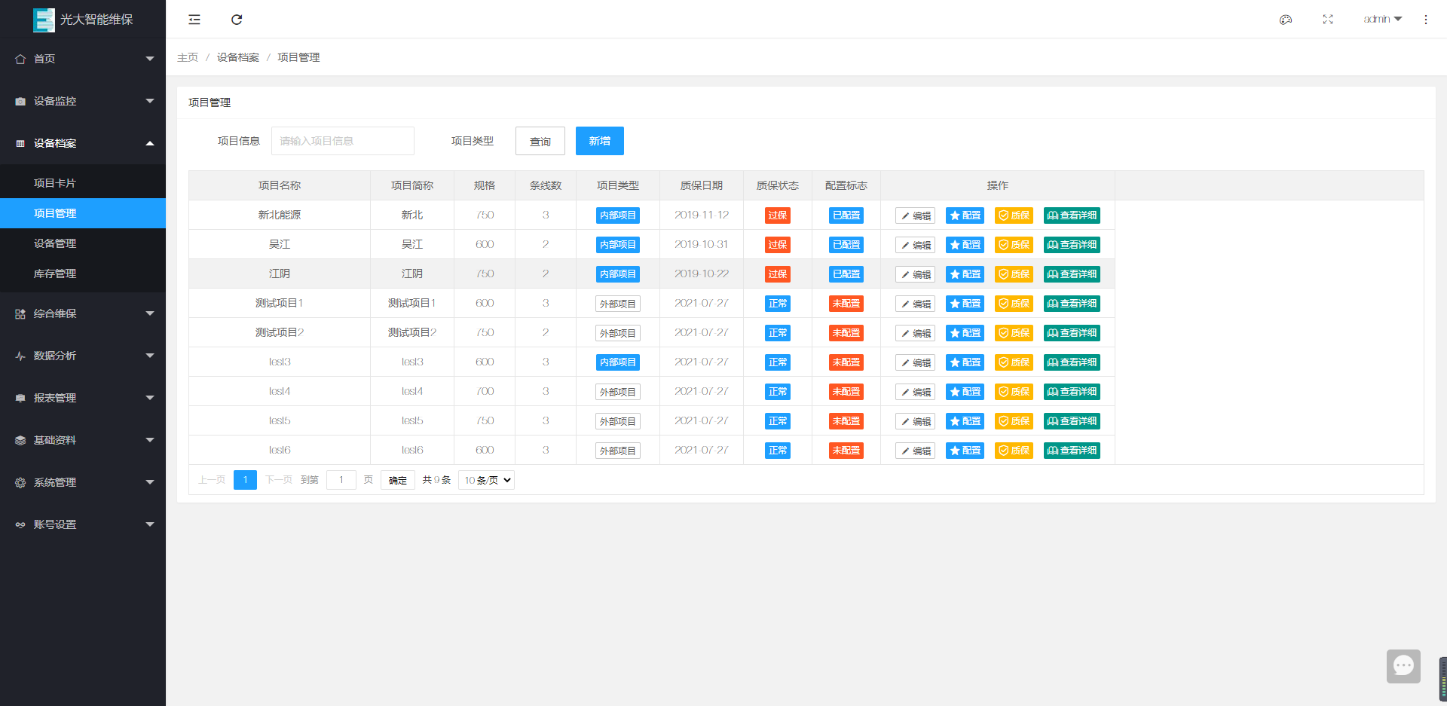Click 查看详细 for the test5 row
1447x706 pixels.
click(x=1072, y=421)
